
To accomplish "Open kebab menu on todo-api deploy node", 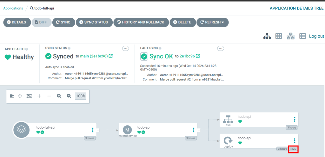I will [x=295, y=141].
